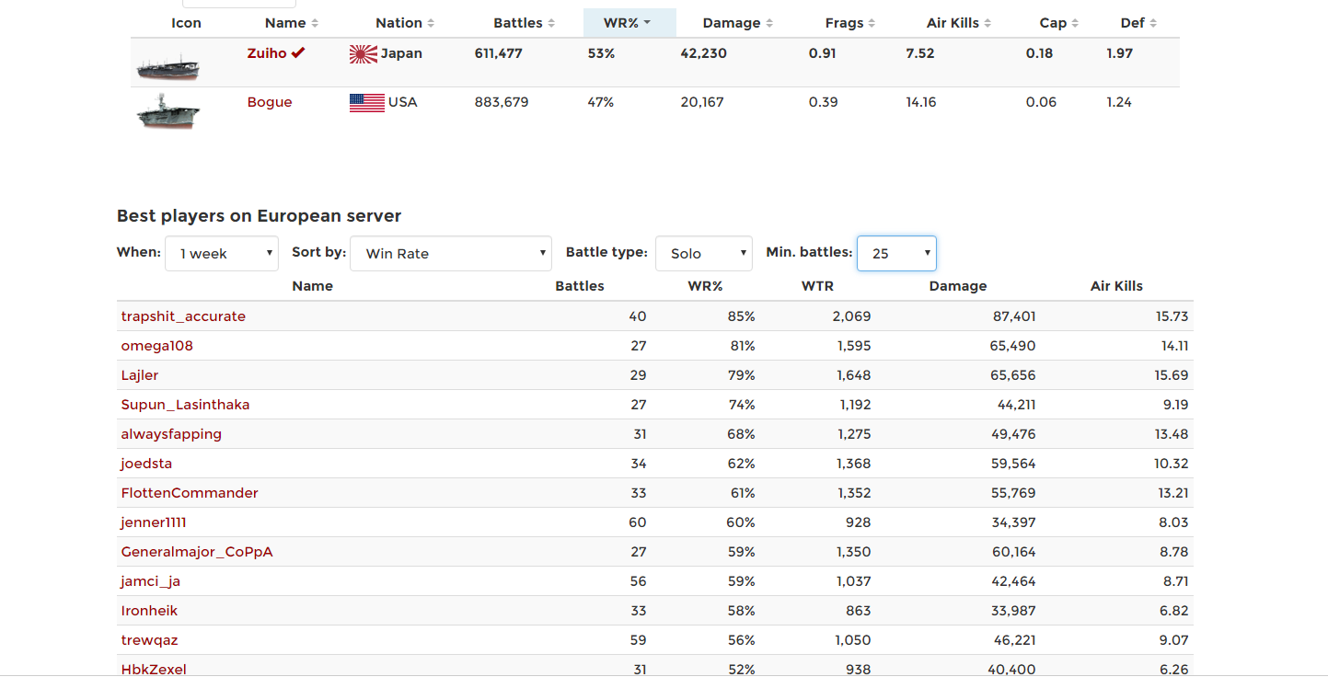Click trapshit_accurate's WTR value 2,069
Image resolution: width=1328 pixels, height=700 pixels.
pos(851,316)
